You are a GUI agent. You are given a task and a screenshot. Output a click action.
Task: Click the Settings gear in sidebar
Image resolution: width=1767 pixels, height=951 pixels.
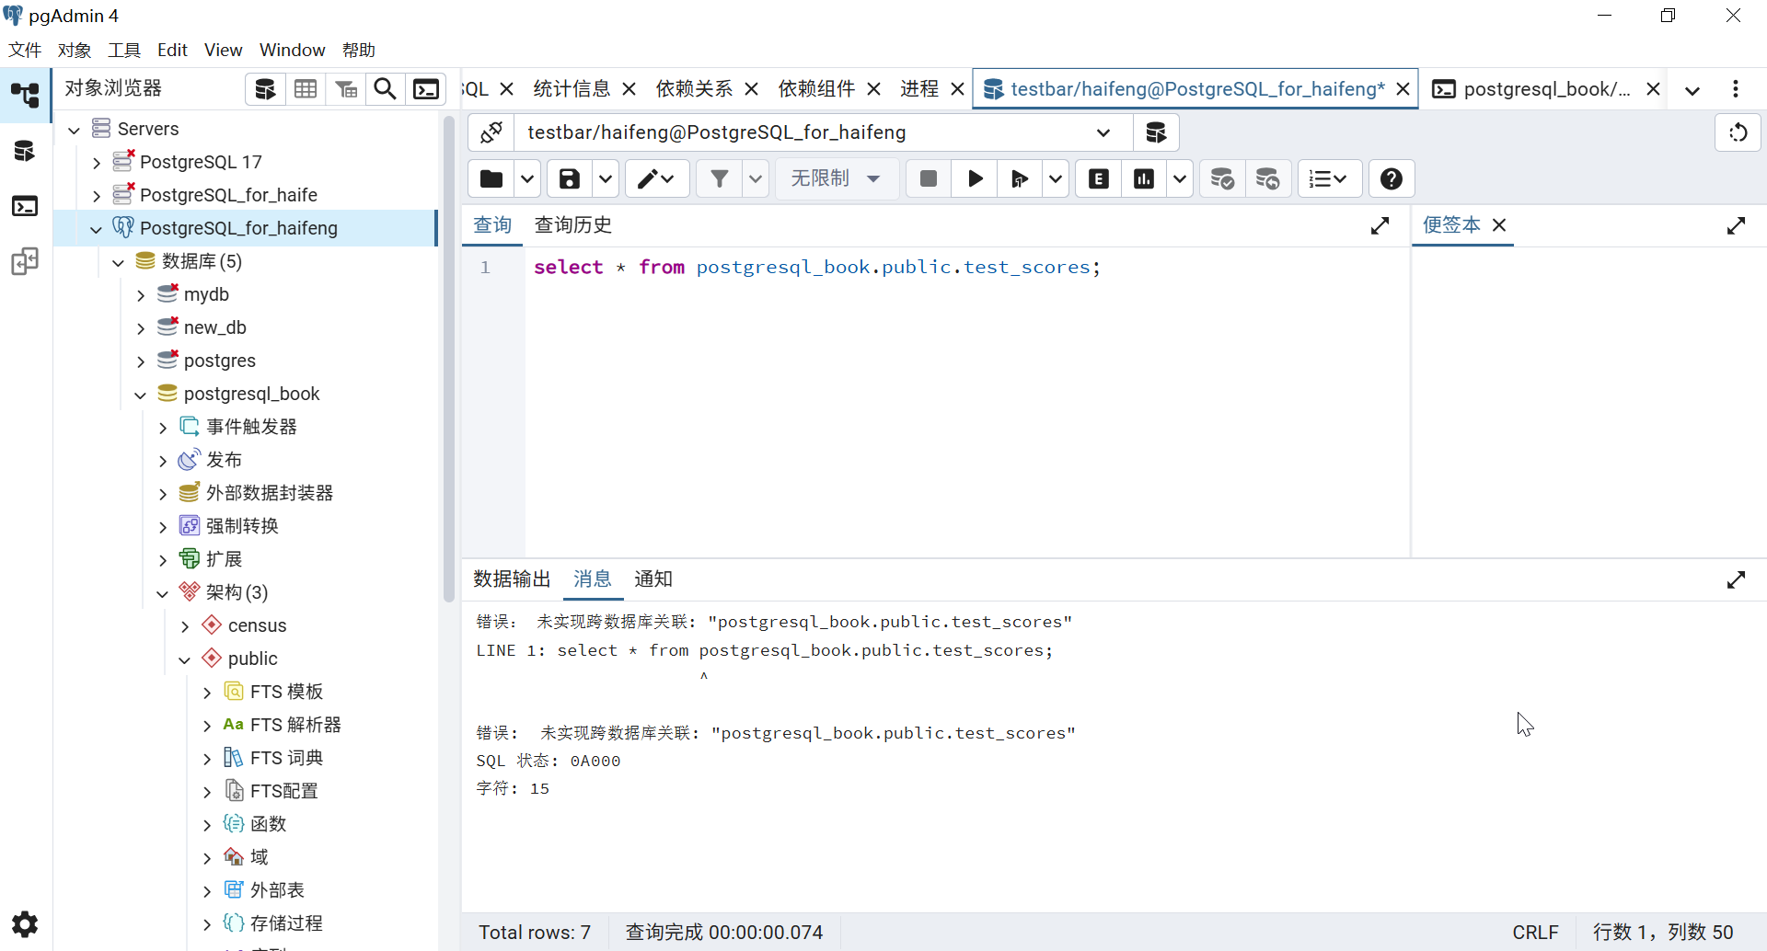tap(25, 923)
